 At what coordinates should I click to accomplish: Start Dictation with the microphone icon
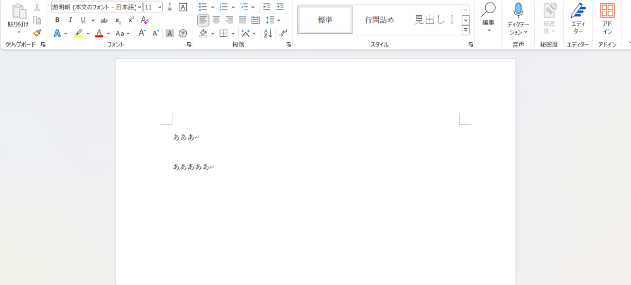[x=518, y=11]
